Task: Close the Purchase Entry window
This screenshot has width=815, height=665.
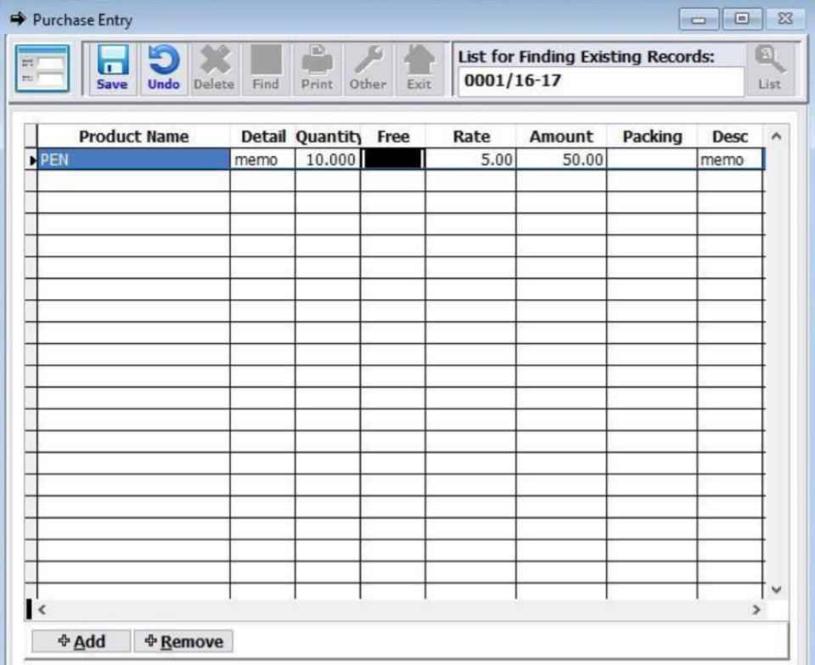Action: coord(784,20)
